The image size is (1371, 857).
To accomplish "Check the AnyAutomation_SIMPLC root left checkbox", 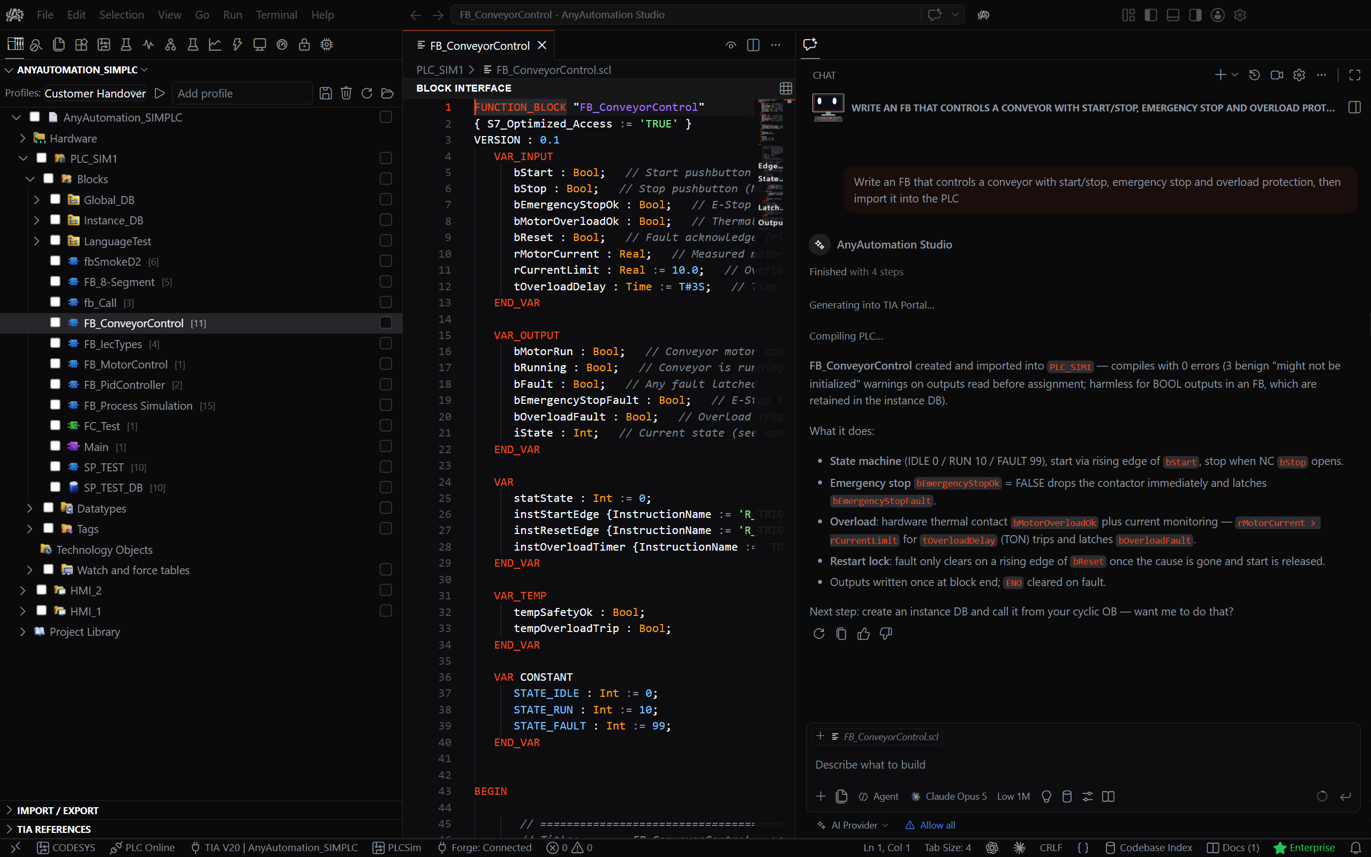I will tap(35, 117).
